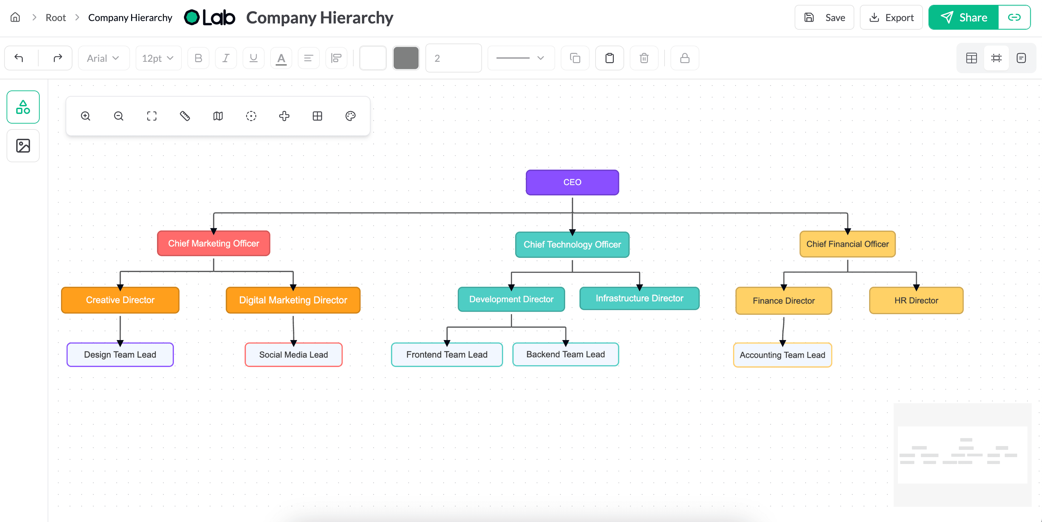Open the Images panel in the left sidebar
Screen dimensions: 1042x522
click(x=23, y=146)
